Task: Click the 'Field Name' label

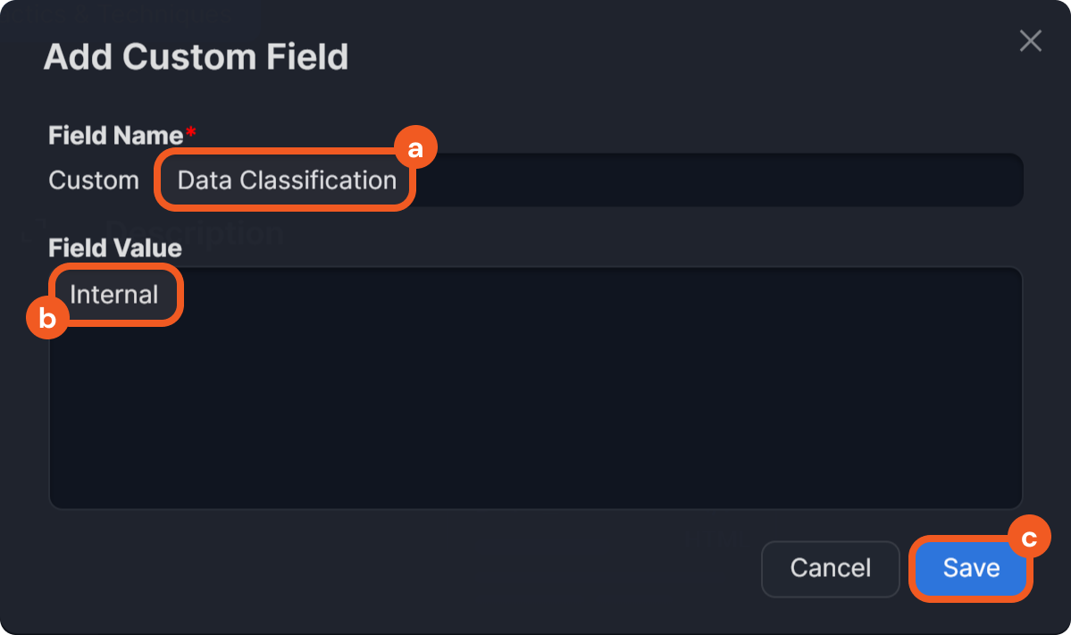Action: point(115,136)
